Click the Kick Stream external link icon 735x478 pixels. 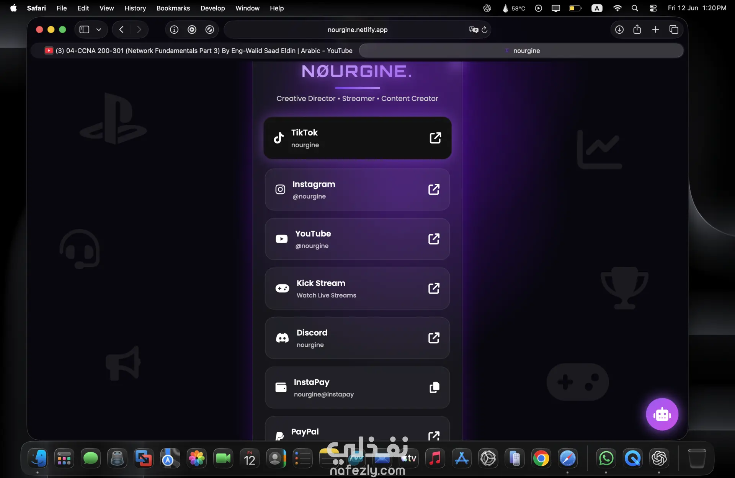(434, 288)
